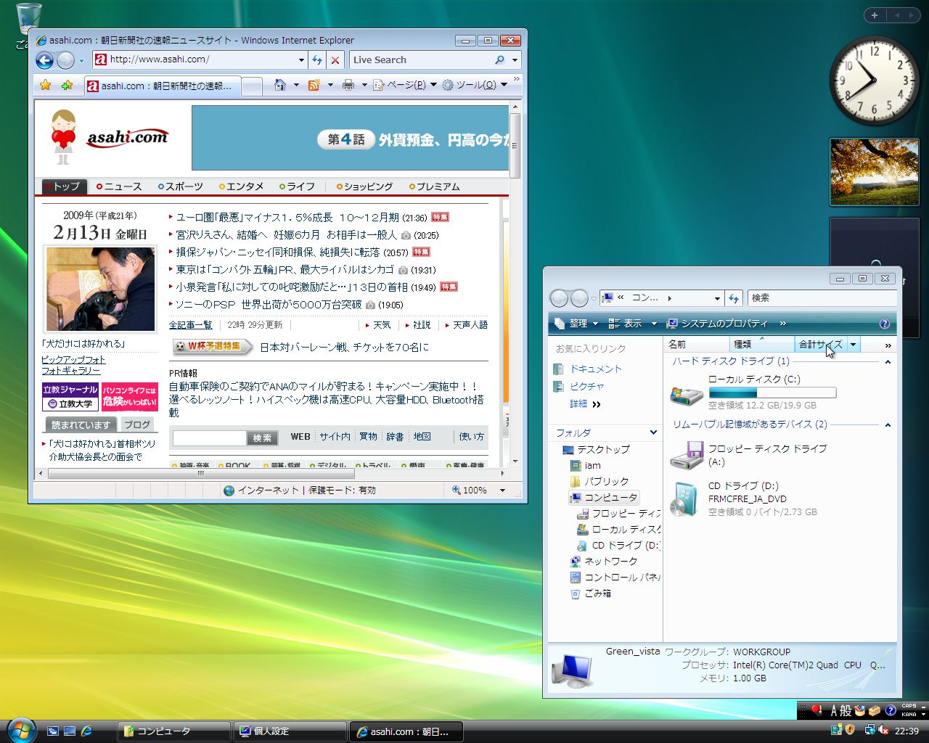Click the IE forward arrow button
This screenshot has width=929, height=743.
pos(65,60)
